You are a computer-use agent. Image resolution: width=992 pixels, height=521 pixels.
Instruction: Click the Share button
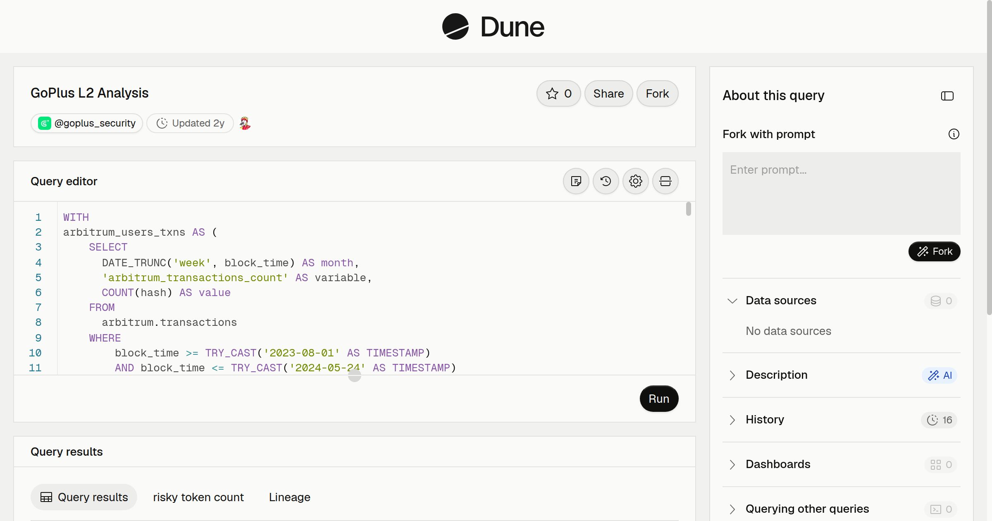(608, 93)
